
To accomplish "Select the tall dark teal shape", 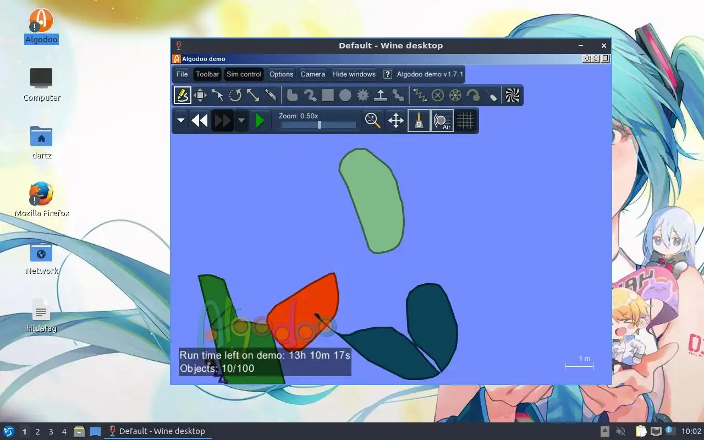I will pyautogui.click(x=433, y=324).
